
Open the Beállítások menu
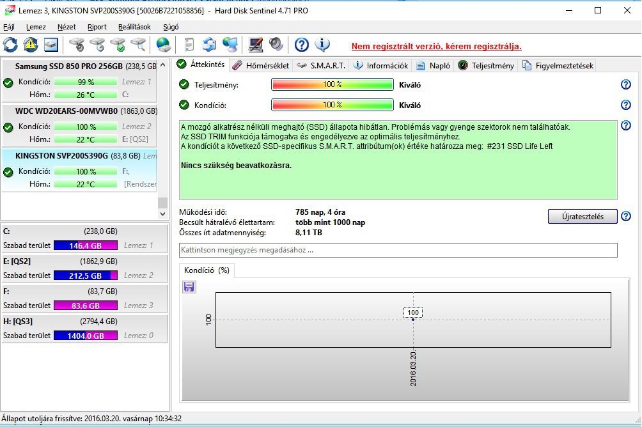134,27
